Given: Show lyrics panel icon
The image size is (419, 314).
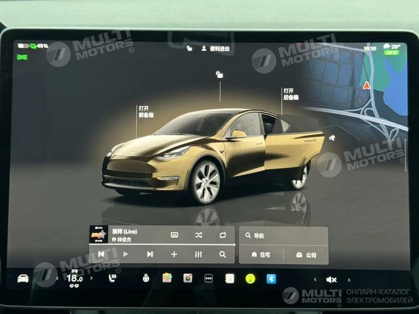Looking at the screenshot, I should click(x=174, y=235).
